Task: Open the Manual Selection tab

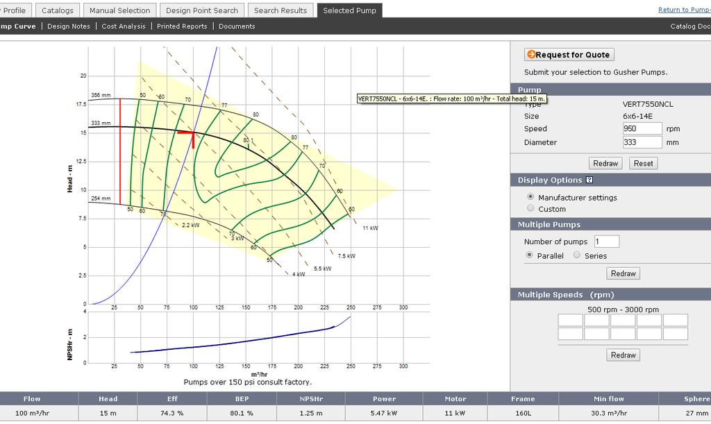Action: coord(119,10)
